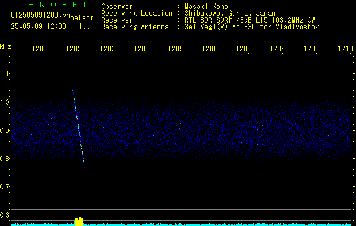Click Shibukawa, Gunma, Japan text
The image size is (356, 226).
point(230,14)
